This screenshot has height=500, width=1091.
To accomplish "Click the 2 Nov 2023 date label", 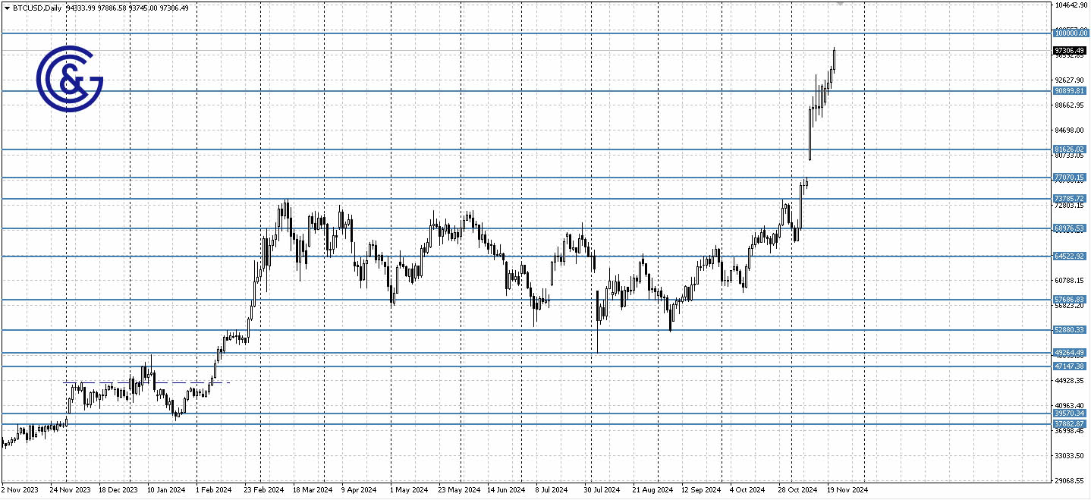I will click(20, 490).
